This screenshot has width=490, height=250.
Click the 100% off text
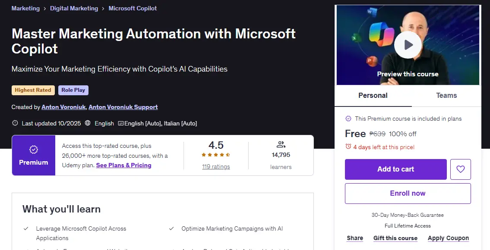402,134
